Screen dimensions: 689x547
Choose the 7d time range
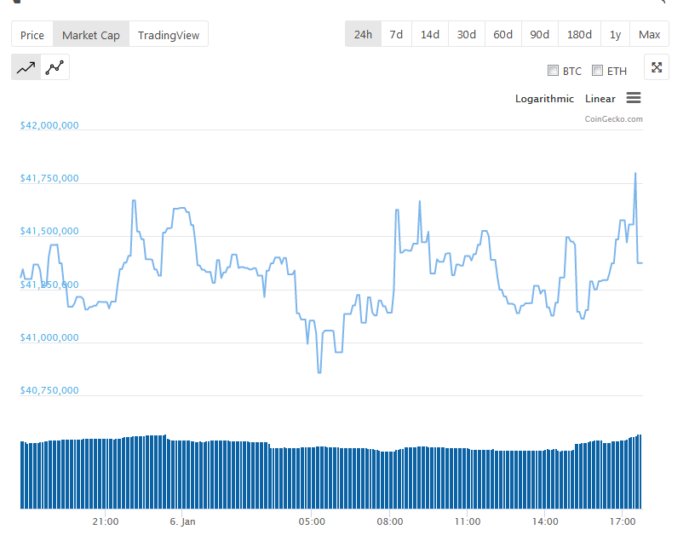coord(396,34)
